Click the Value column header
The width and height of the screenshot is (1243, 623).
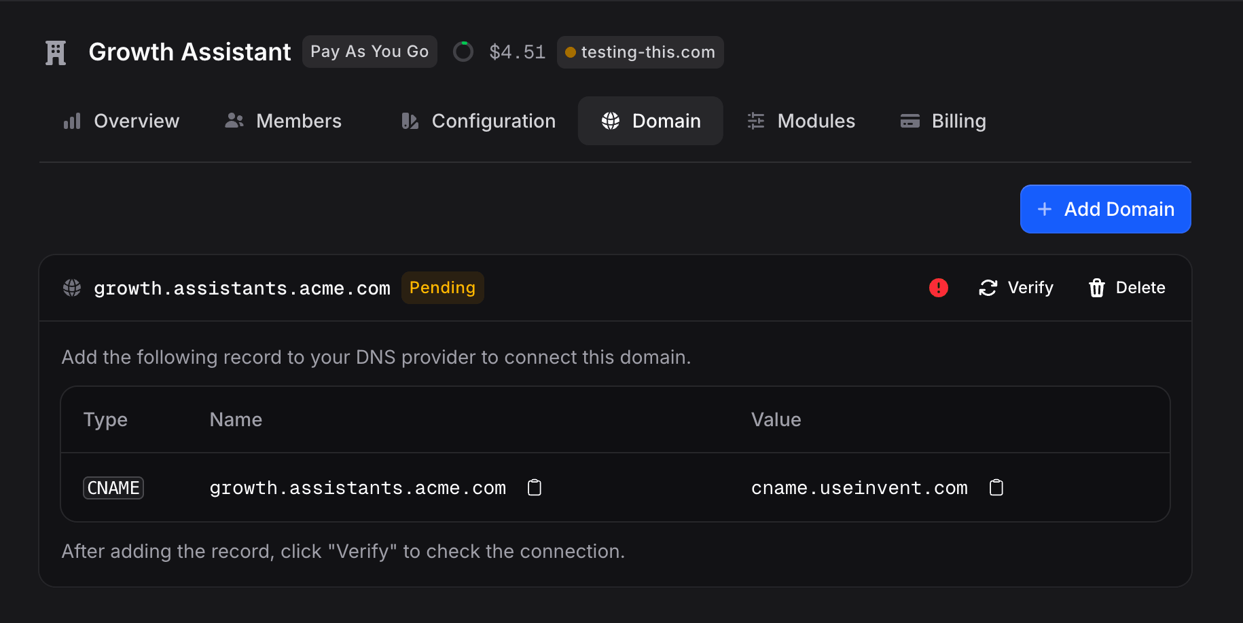tap(776, 419)
